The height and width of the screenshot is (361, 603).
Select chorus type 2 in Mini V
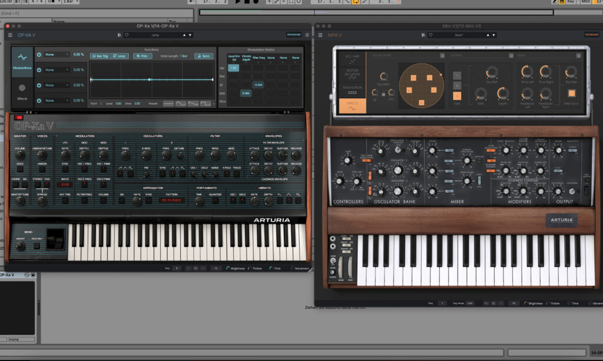pos(457,85)
